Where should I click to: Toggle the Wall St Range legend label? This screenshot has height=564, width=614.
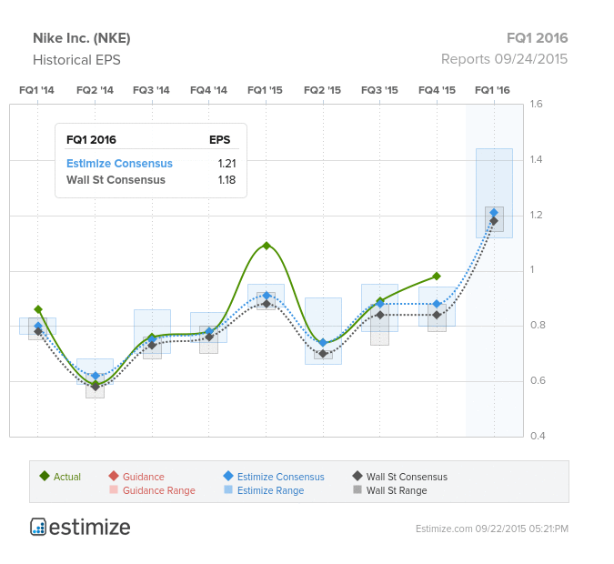coord(397,490)
